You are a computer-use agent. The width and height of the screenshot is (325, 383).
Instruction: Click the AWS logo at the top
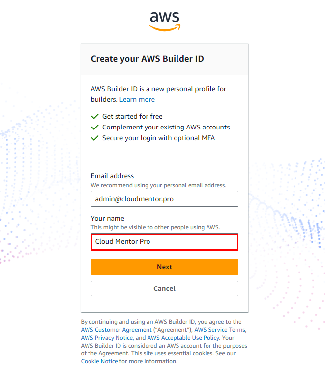(x=165, y=21)
